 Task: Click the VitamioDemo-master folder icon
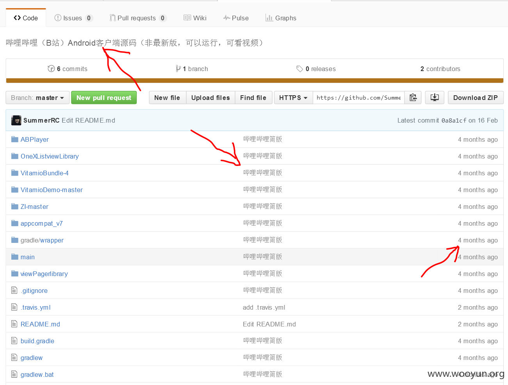[x=15, y=190]
